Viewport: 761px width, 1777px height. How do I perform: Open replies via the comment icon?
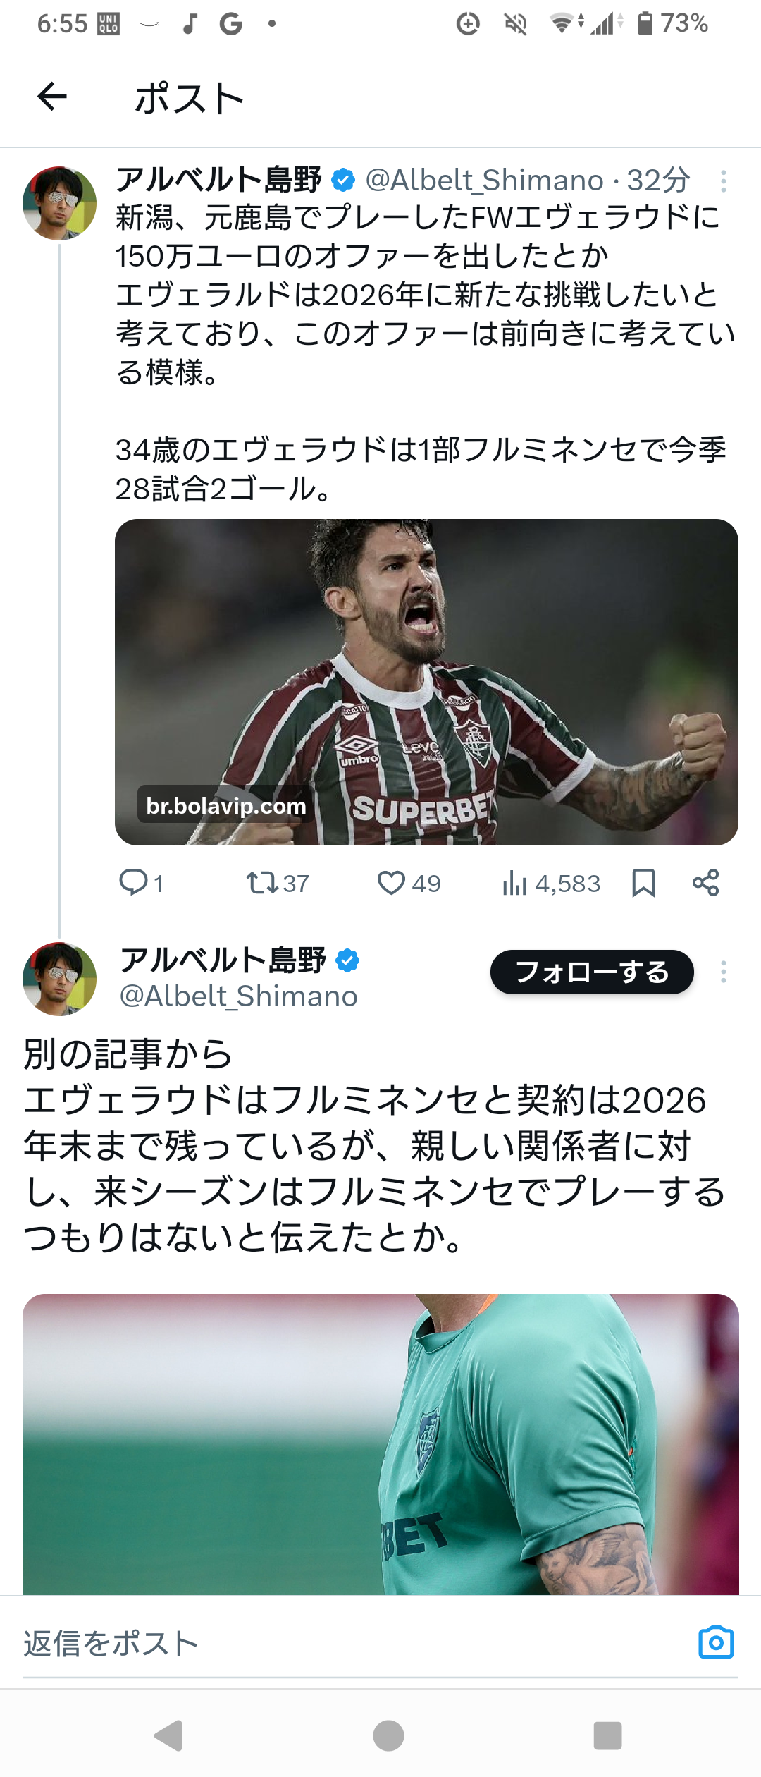(x=133, y=882)
